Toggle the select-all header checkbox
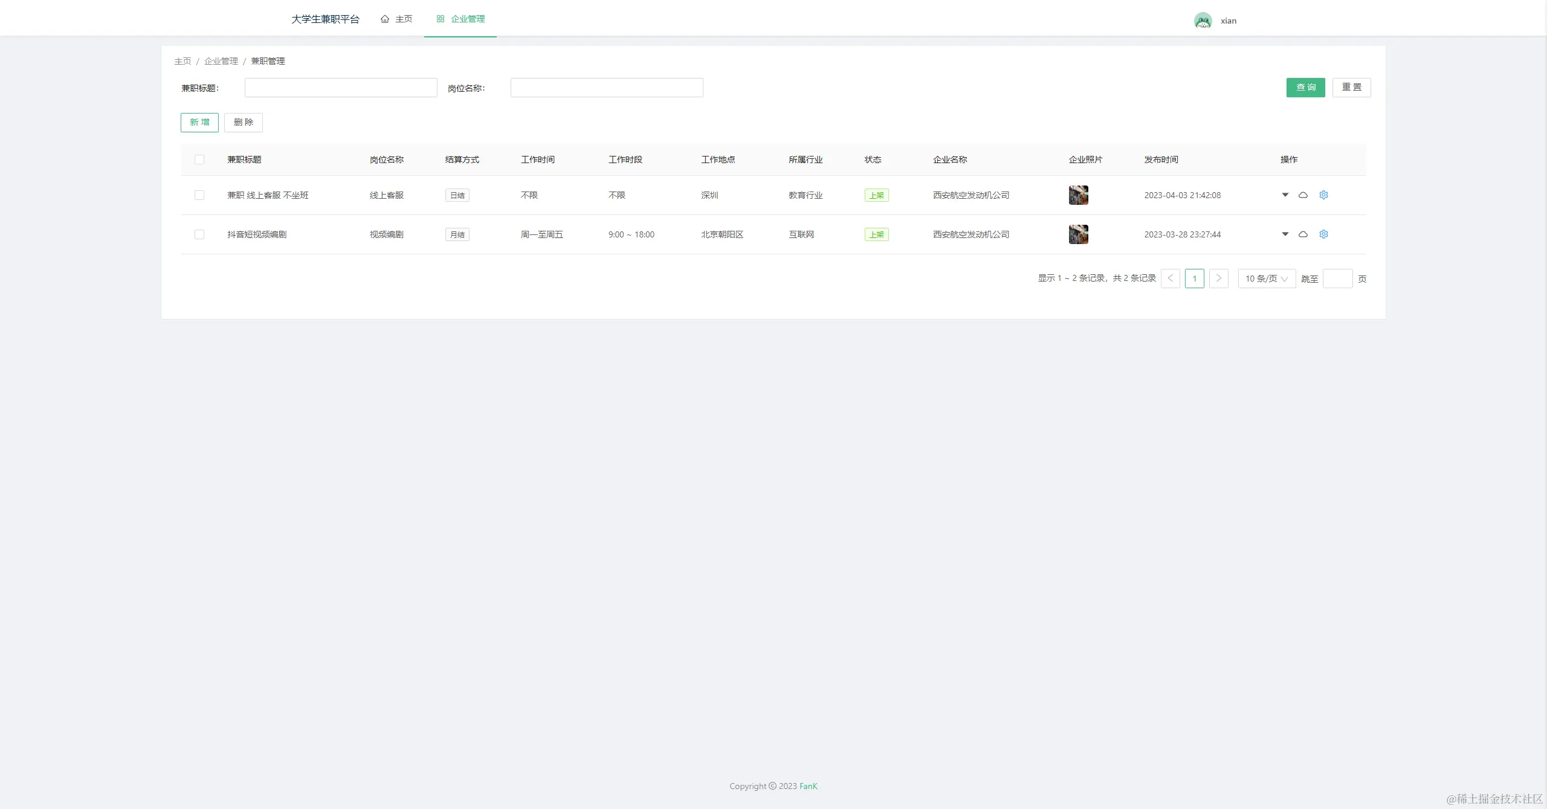Screen dimensions: 1547x809 point(199,160)
